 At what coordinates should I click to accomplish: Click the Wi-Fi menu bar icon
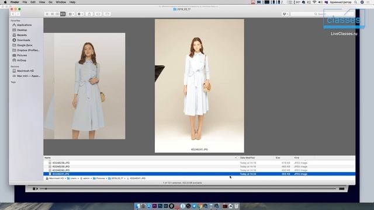(314, 2)
